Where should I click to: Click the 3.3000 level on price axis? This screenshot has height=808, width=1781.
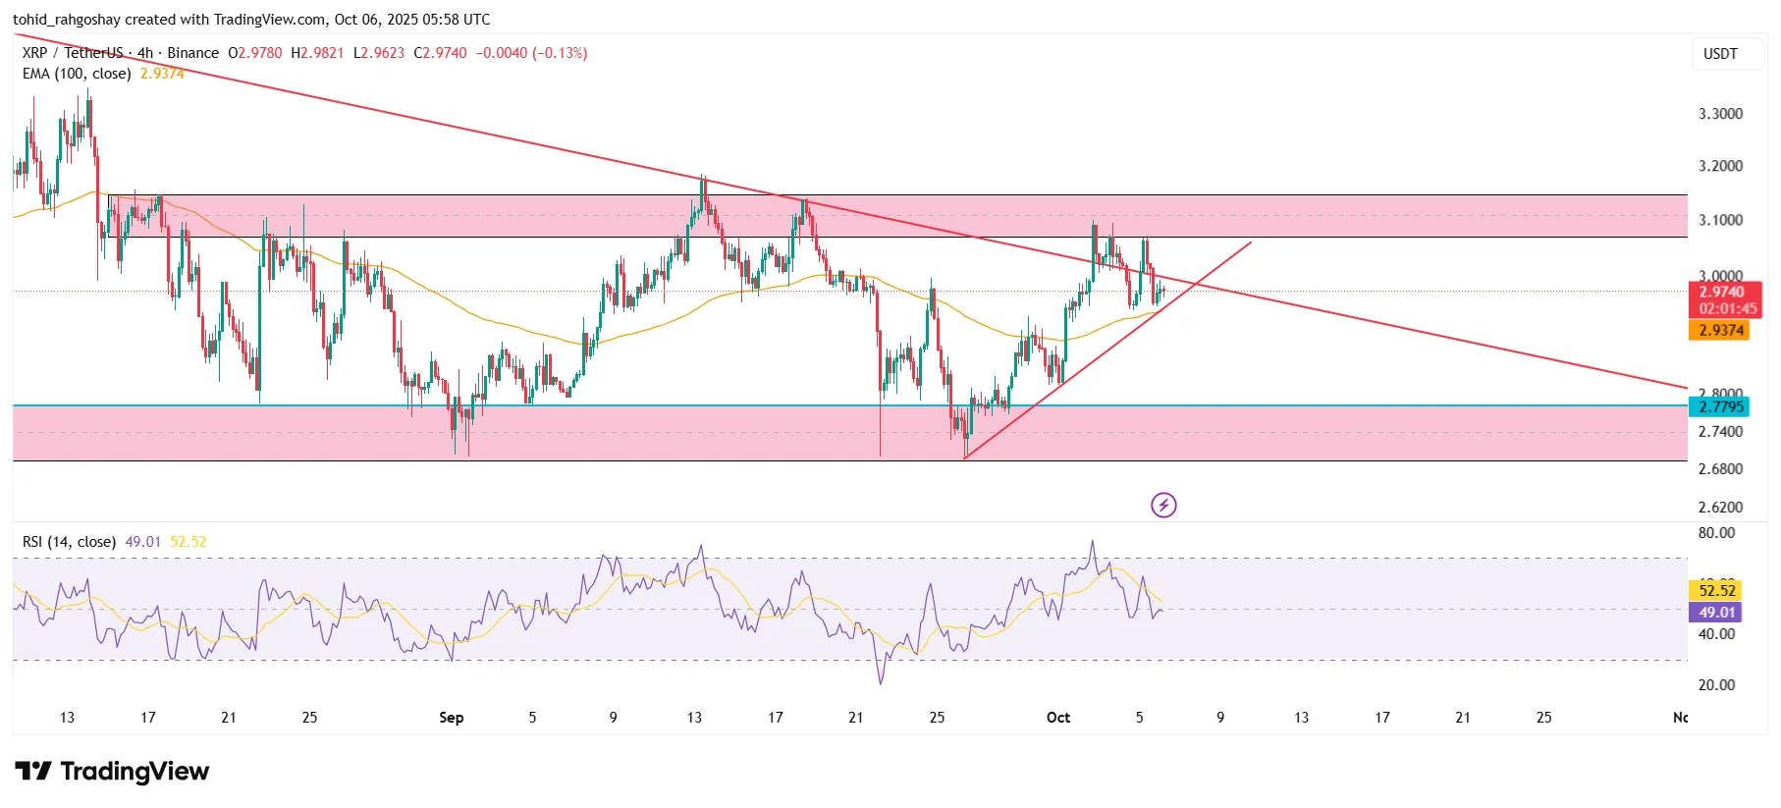(1720, 114)
